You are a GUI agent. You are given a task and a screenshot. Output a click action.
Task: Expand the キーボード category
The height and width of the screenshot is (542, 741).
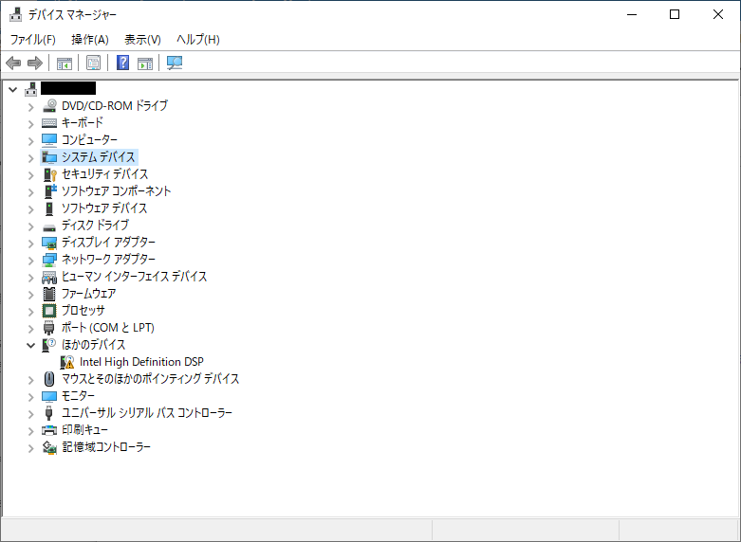(31, 124)
